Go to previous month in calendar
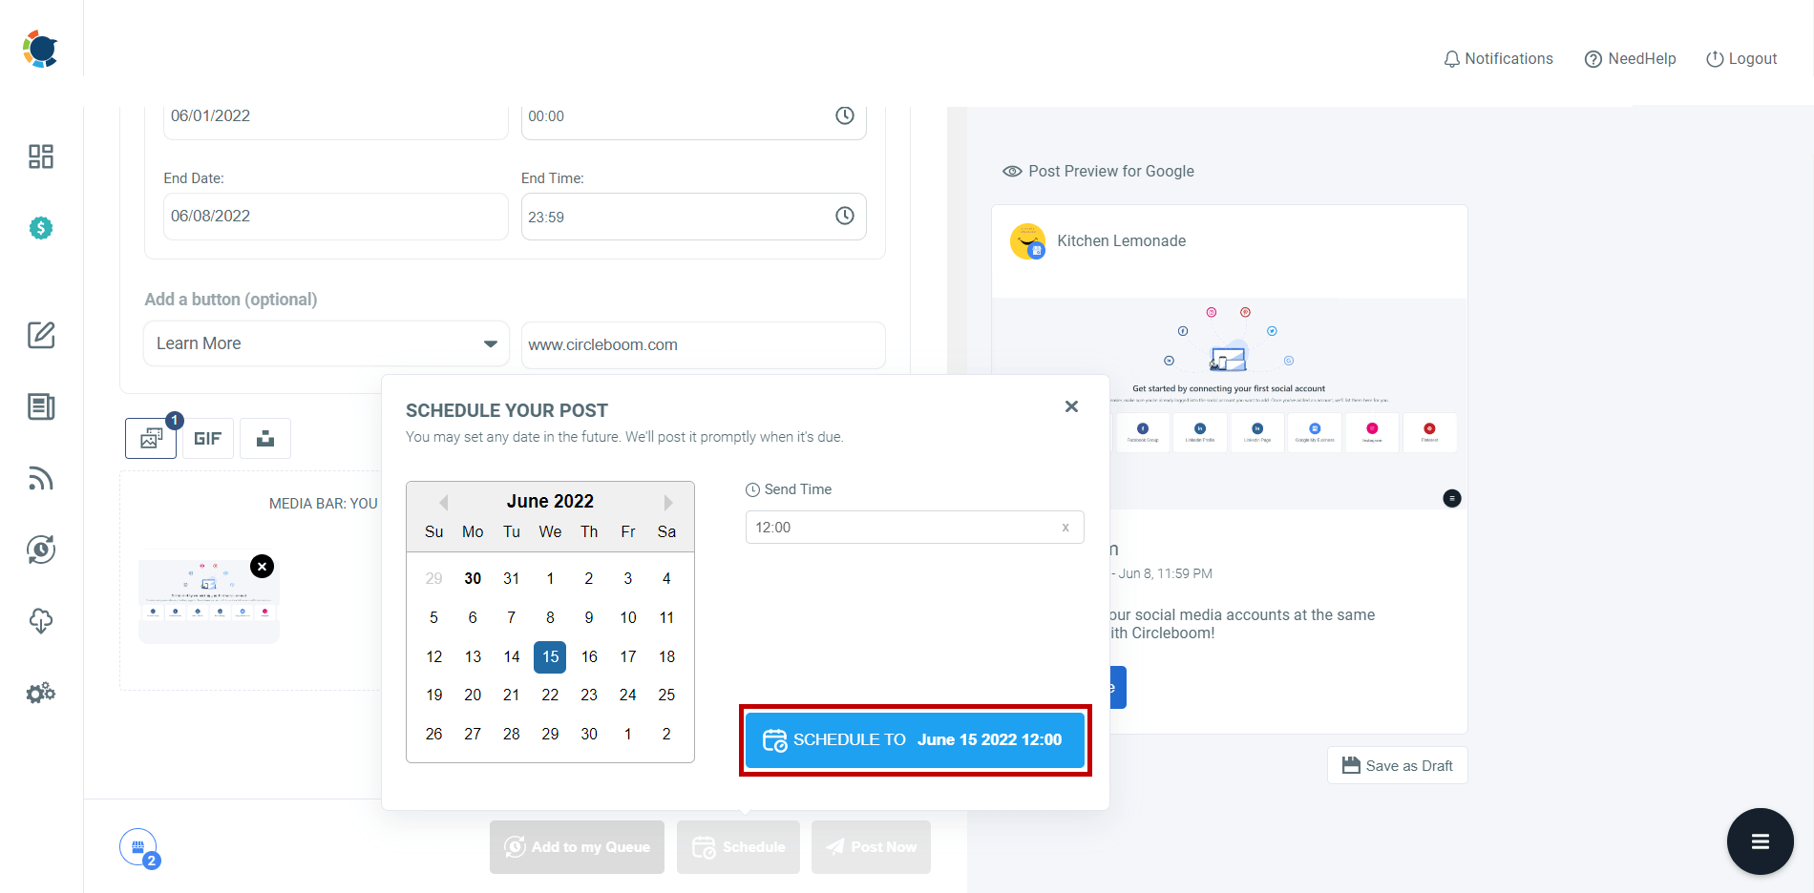1814x893 pixels. 443,501
